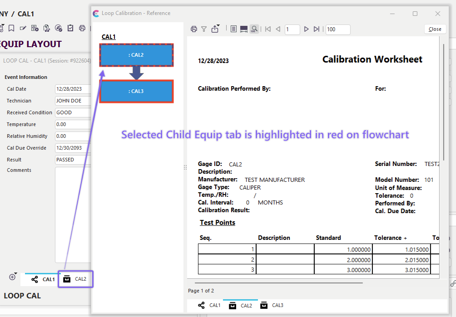456x317 pixels.
Task: Click the bookmark icon in main toolbar
Action: 11,28
